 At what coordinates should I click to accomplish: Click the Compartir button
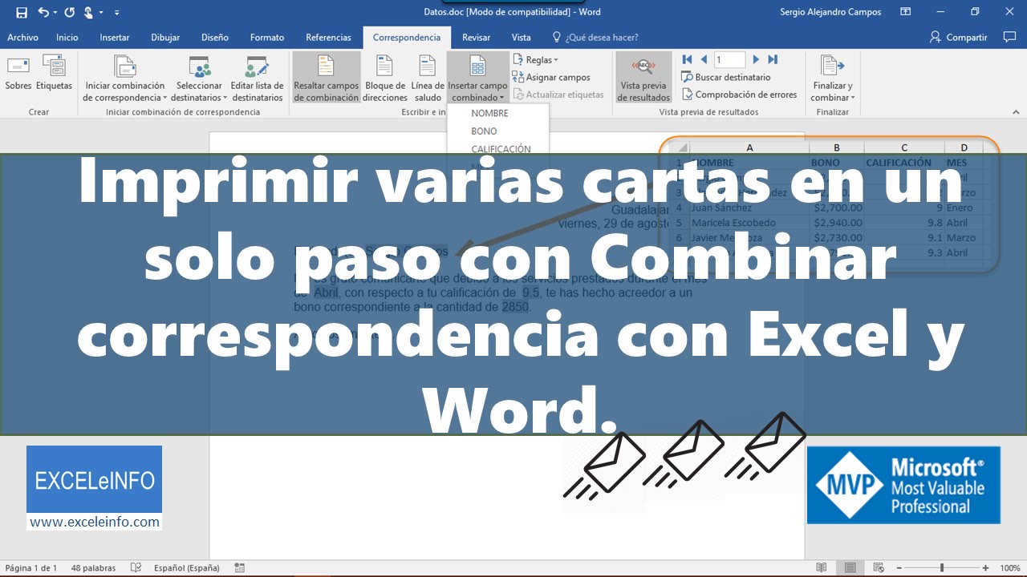click(x=958, y=37)
